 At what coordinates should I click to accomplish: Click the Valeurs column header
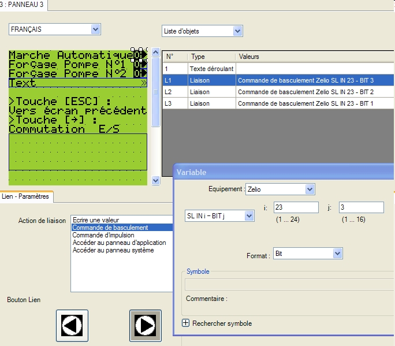coord(315,57)
